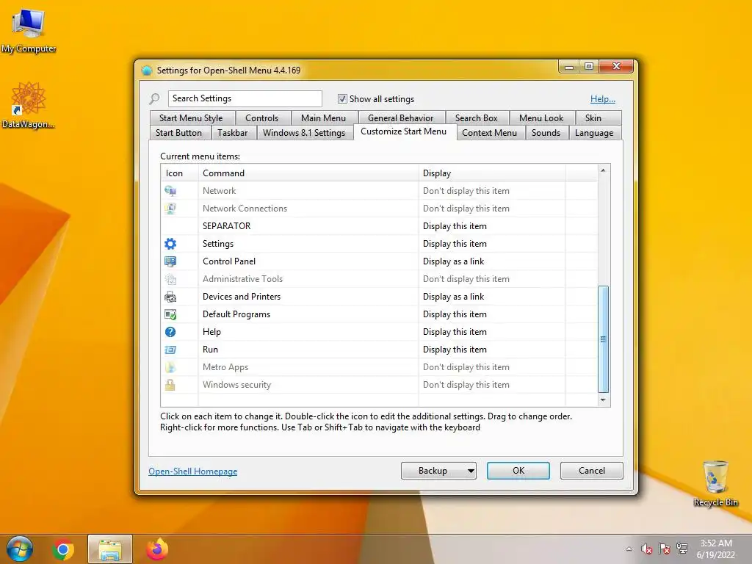Change SEPARATOR display setting value

click(x=455, y=226)
